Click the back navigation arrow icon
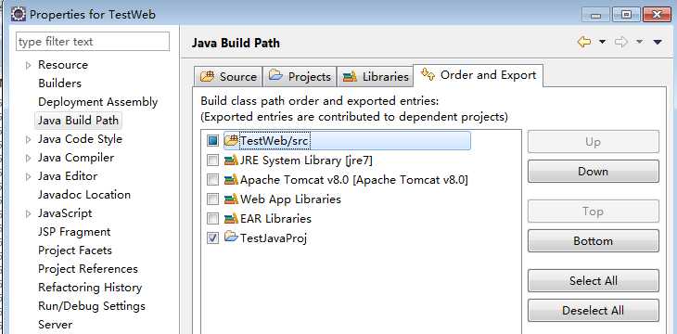 pos(583,42)
